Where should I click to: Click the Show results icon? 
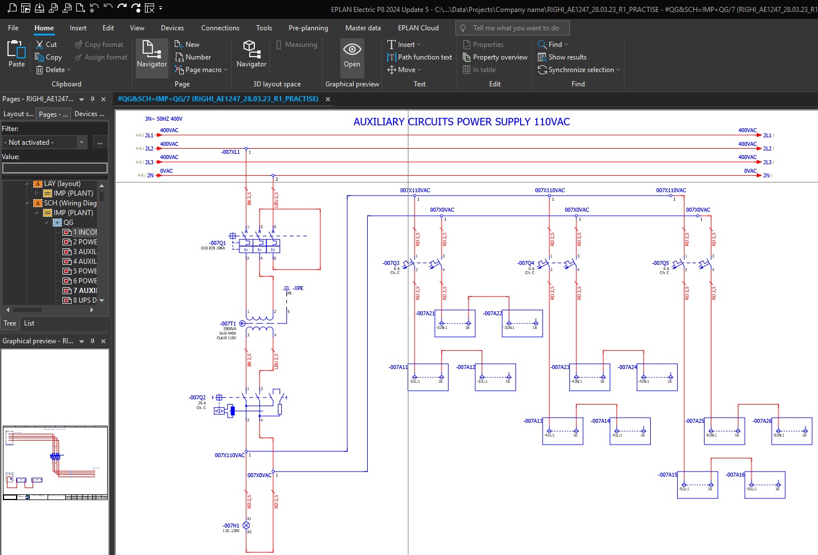pyautogui.click(x=542, y=57)
